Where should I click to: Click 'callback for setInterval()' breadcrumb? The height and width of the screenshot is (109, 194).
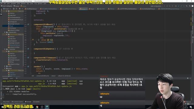pyautogui.click(x=64, y=76)
